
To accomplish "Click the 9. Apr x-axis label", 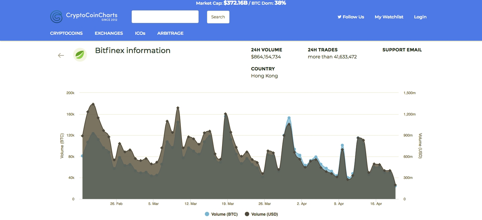I will click(339, 204).
